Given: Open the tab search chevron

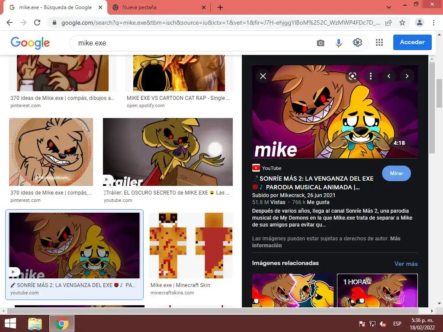Looking at the screenshot, I should click(389, 7).
